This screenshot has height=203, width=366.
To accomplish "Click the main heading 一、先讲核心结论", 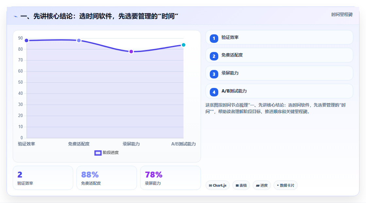I will coord(99,16).
